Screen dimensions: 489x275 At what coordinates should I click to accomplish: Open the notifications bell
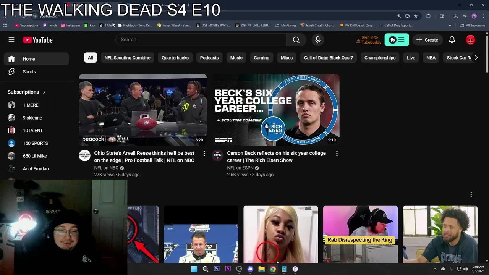452,40
